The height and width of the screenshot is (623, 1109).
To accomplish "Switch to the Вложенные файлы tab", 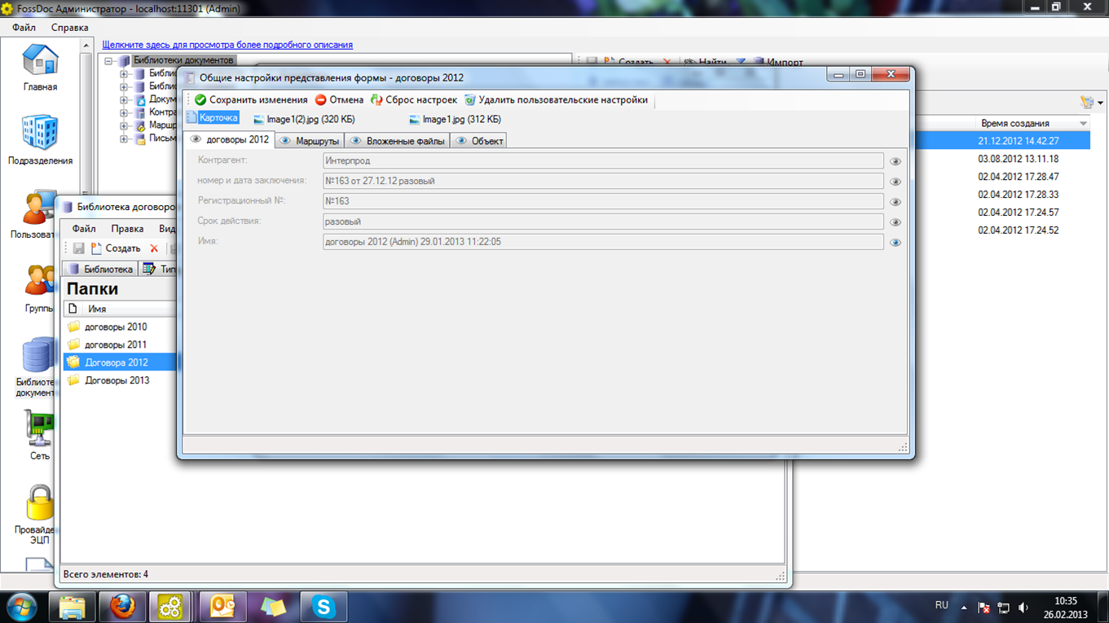I will (x=398, y=141).
